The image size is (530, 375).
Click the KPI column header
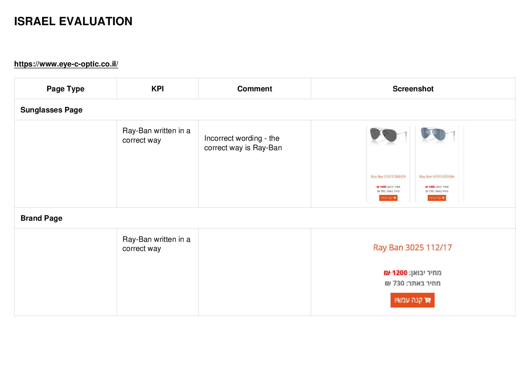click(157, 89)
